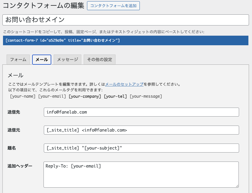Click the [your-message] mail tag
252x193 pixels.
click(146, 96)
